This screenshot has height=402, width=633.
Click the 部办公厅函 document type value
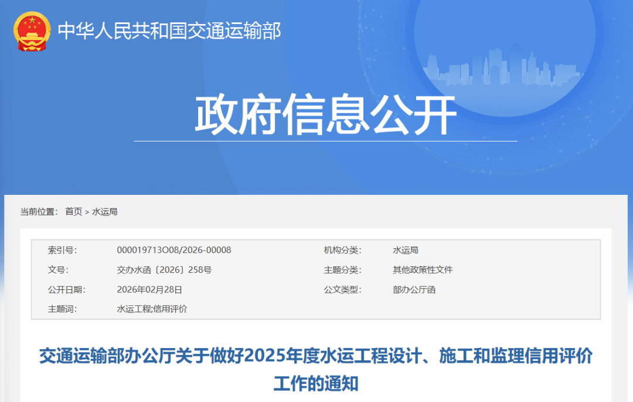click(x=414, y=289)
